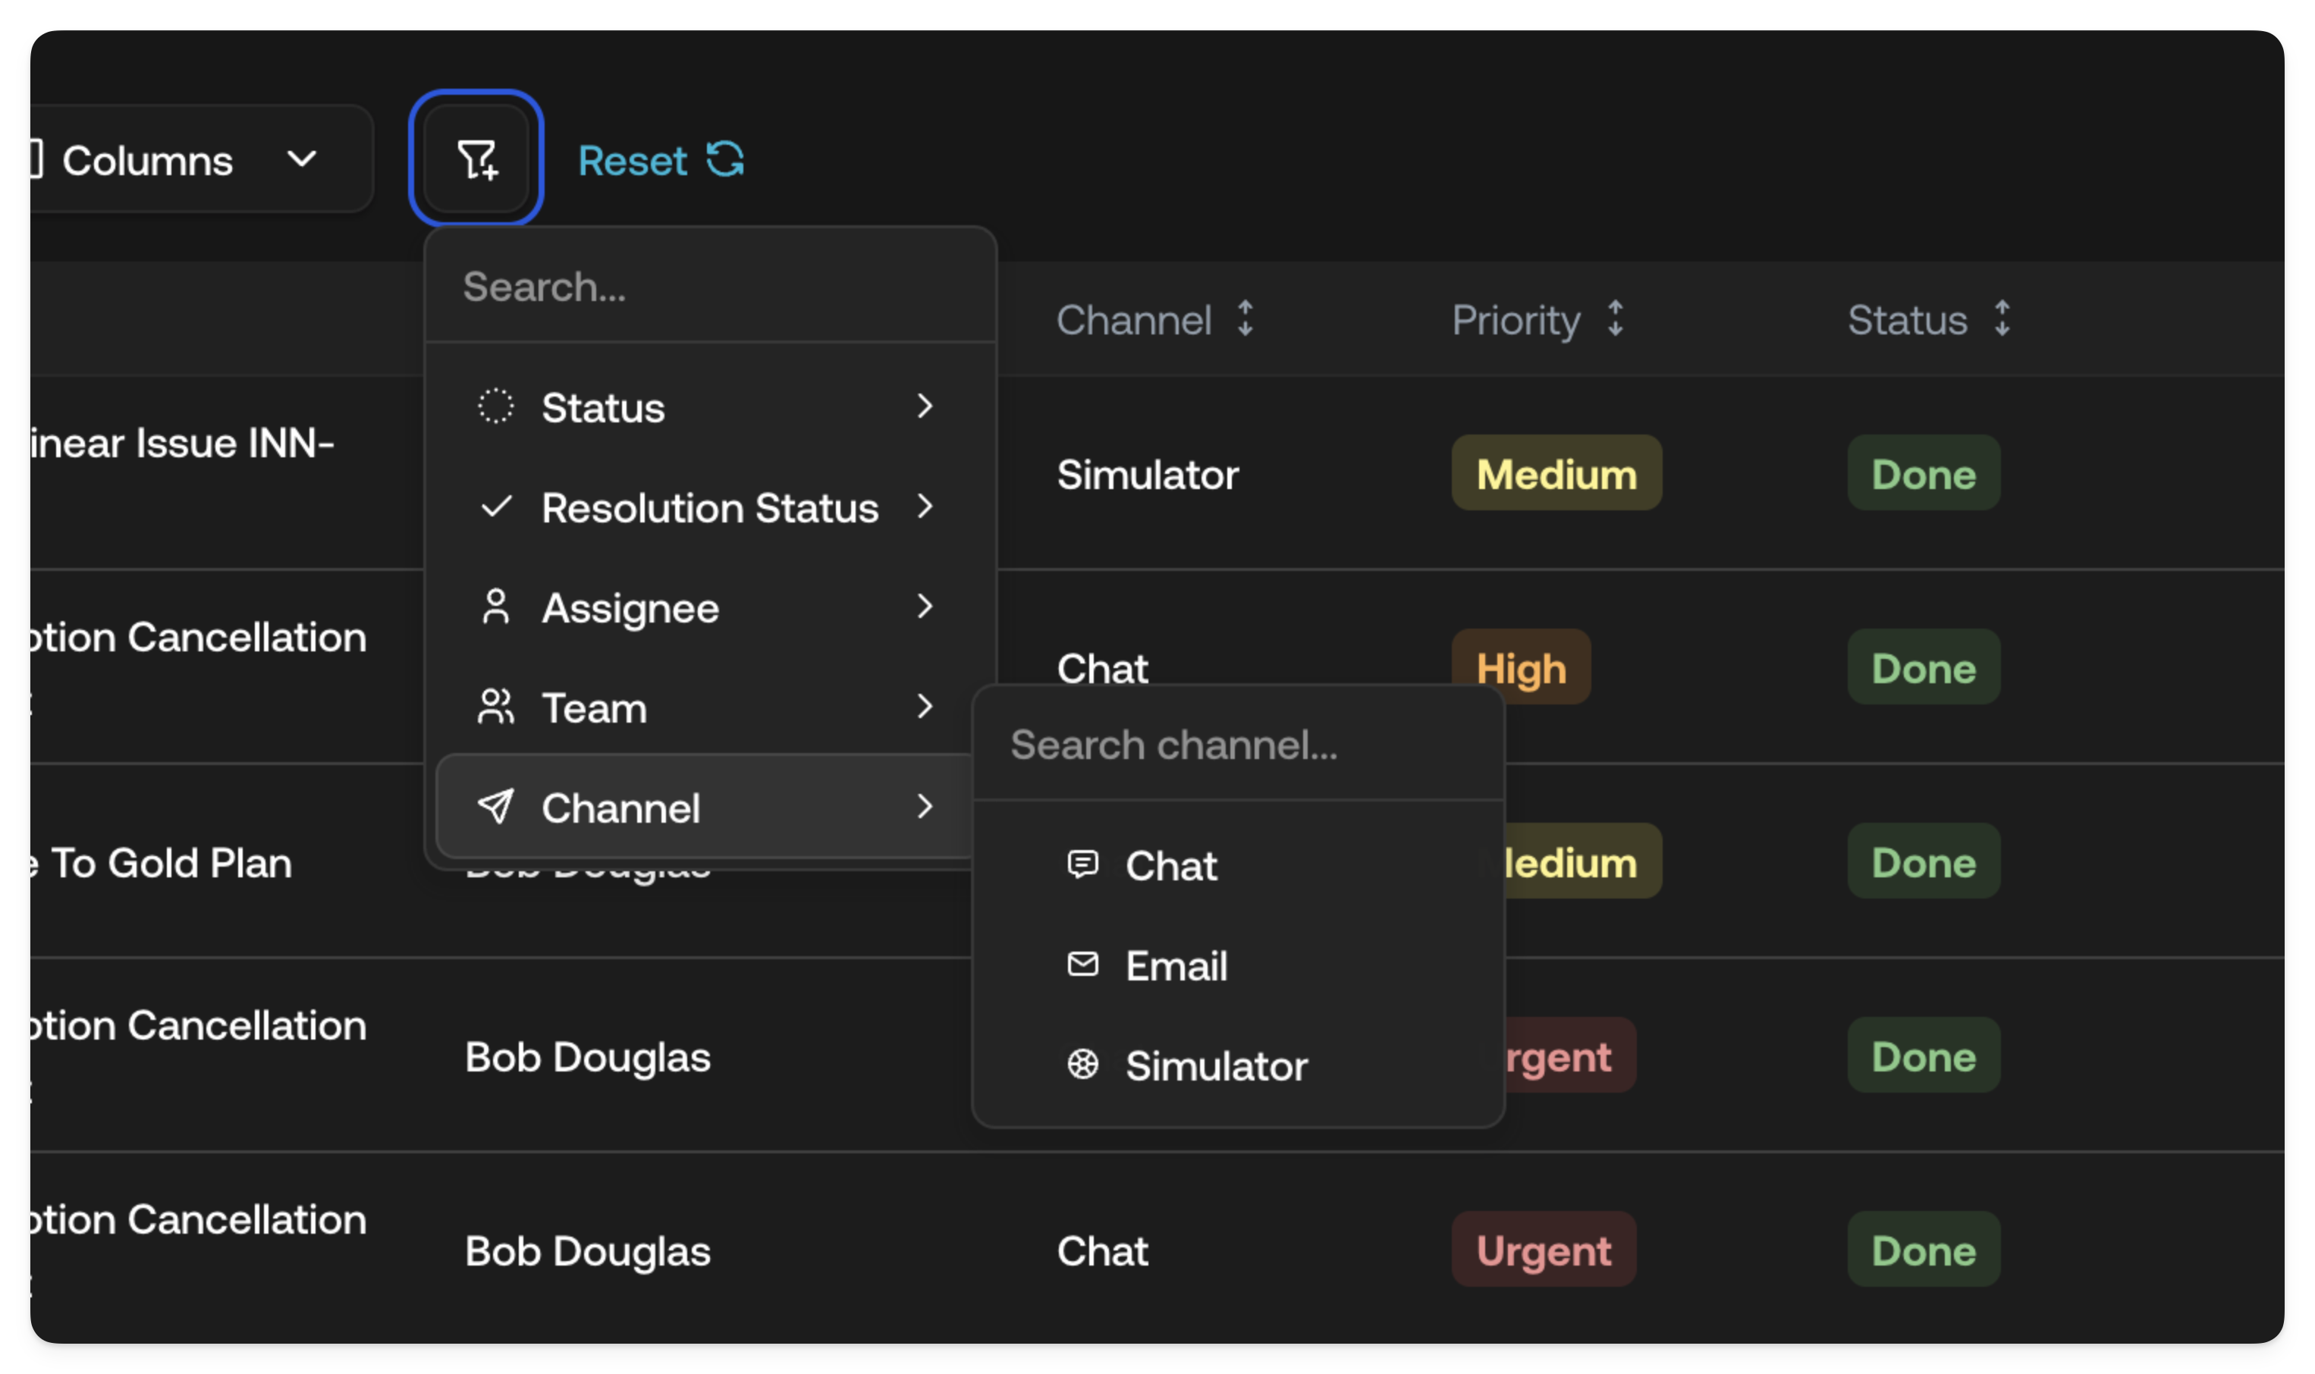Expand the Status filter submenu

pyautogui.click(x=927, y=406)
